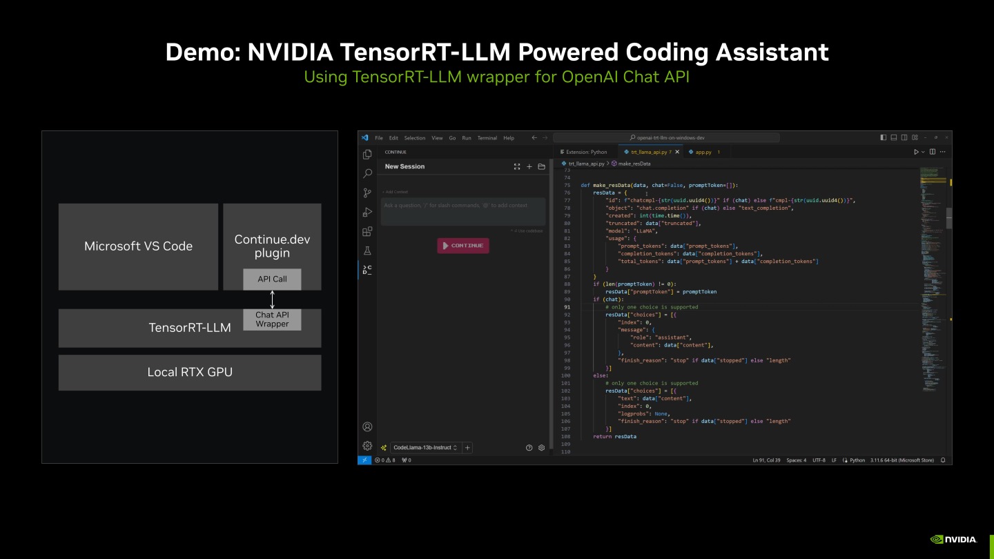The image size is (994, 559).
Task: Click the command center search bar
Action: (667, 138)
